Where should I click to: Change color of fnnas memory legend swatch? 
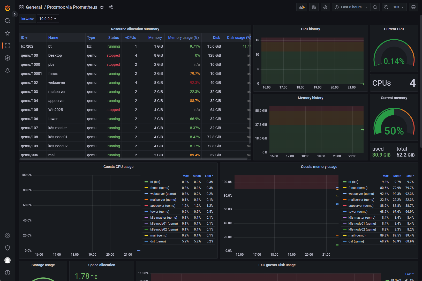pyautogui.click(x=344, y=188)
